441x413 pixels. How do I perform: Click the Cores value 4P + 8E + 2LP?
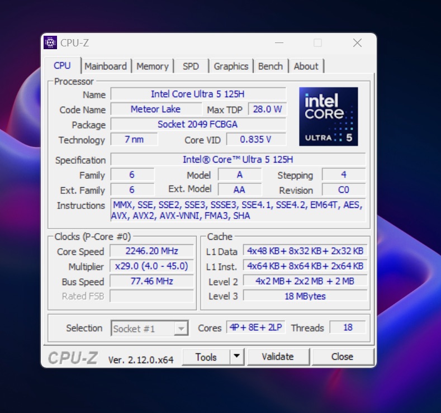click(255, 327)
